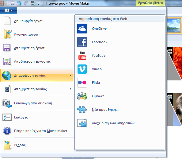Screen dimensions: 182x159
Task: Click the blue info icon
Action: (7, 131)
